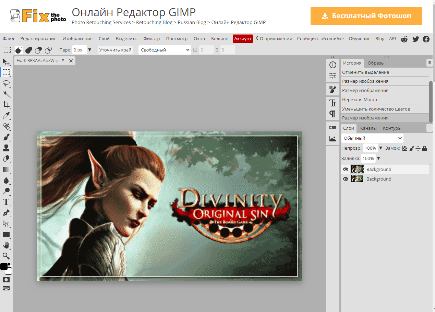Activate the Type text tool

[x=6, y=202]
